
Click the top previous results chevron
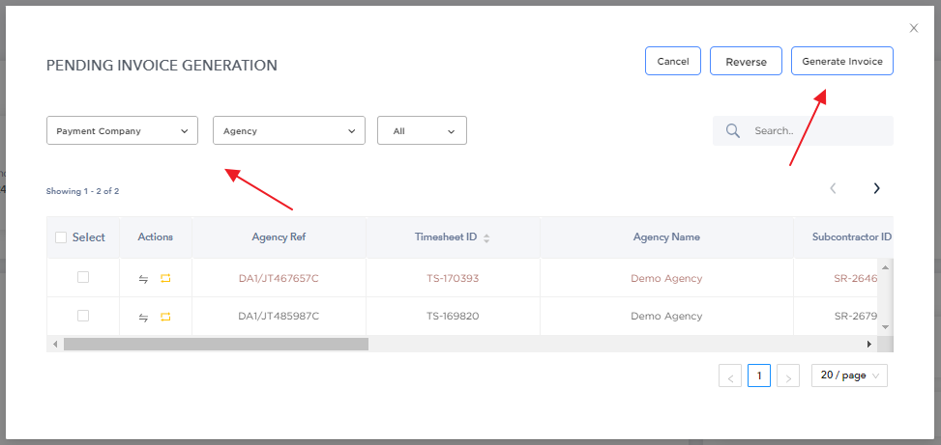point(833,188)
